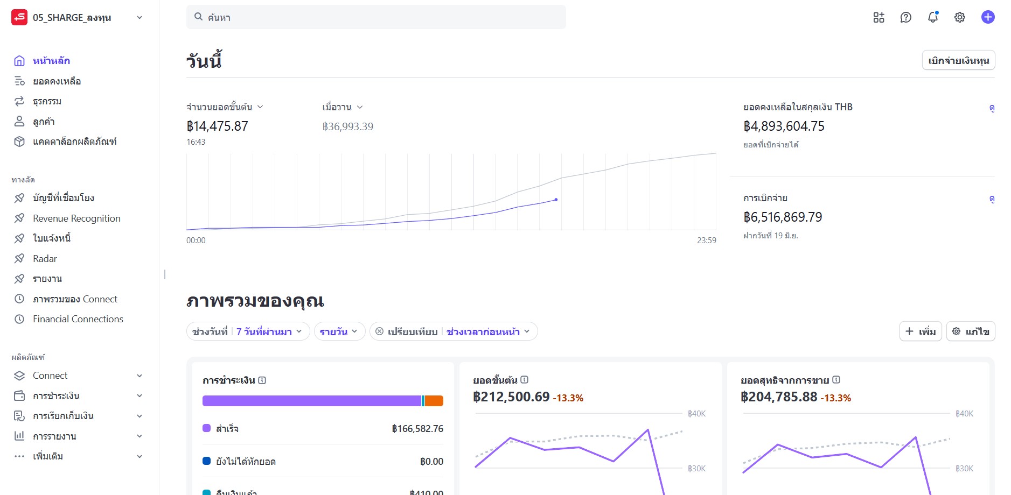Viewport: 1011px width, 495px height.
Task: Click the blue plus create button
Action: (x=987, y=17)
